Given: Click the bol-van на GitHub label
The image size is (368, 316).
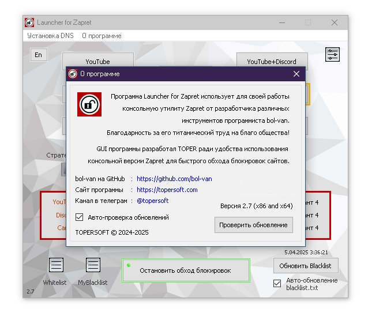Looking at the screenshot, I should tap(100, 179).
